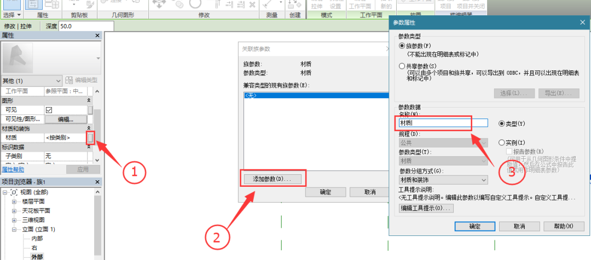Click 取消 in 关联族参数 dialog
591x260 pixels.
coord(369,192)
